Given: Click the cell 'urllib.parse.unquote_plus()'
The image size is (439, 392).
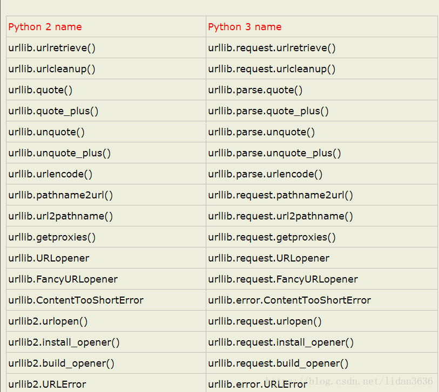Looking at the screenshot, I should [x=322, y=153].
